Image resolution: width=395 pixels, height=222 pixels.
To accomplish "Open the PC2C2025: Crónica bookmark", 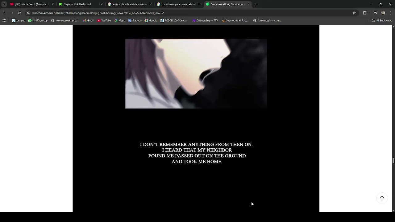I will point(174,21).
